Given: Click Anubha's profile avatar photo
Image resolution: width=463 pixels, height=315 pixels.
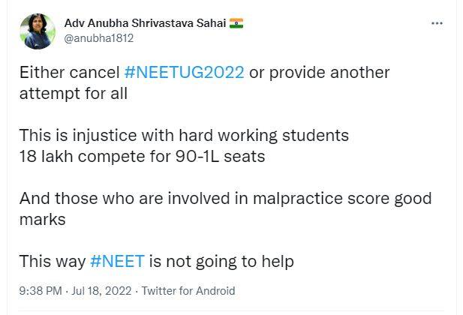Looking at the screenshot, I should click(x=37, y=30).
